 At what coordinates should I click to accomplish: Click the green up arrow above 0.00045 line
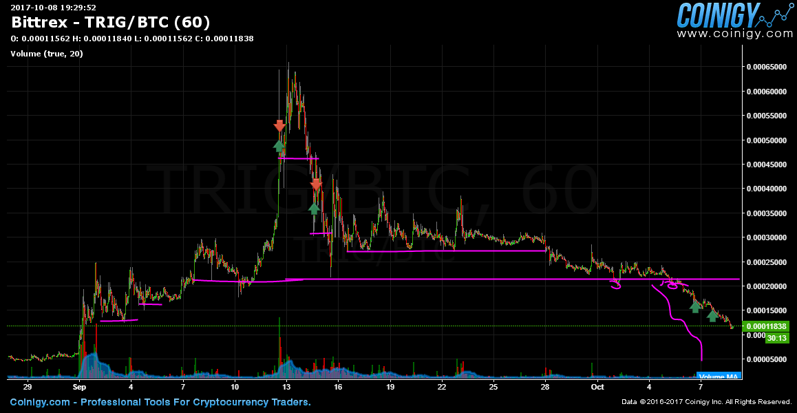pyautogui.click(x=279, y=145)
